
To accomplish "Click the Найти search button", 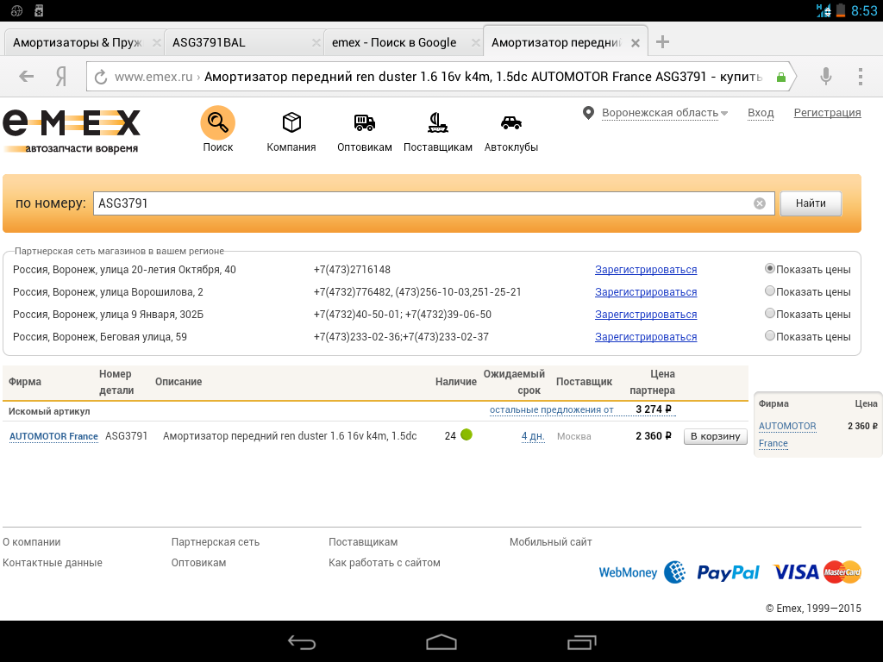I will (811, 203).
